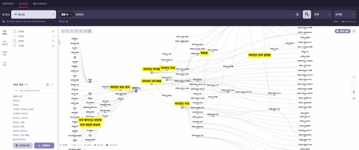Open the KR country selector

(x=67, y=14)
